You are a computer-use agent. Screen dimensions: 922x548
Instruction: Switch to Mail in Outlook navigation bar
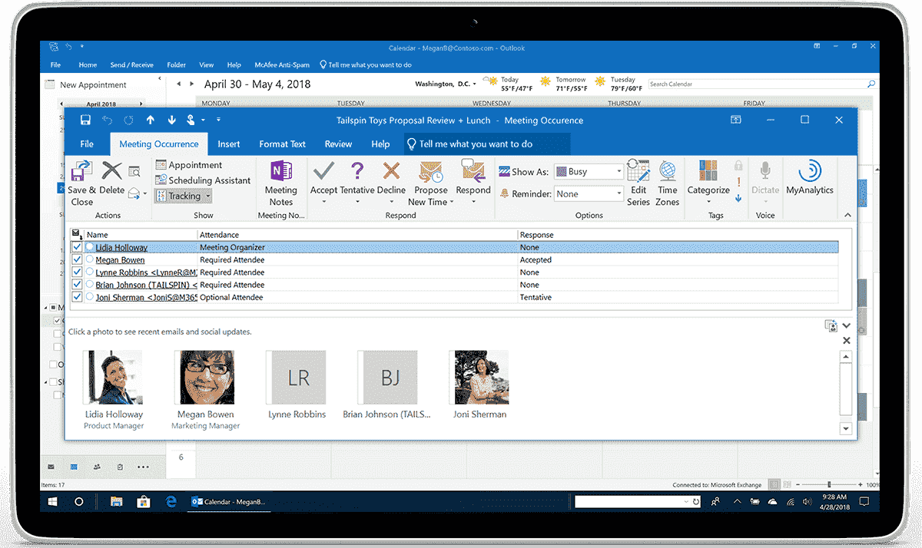click(x=51, y=466)
